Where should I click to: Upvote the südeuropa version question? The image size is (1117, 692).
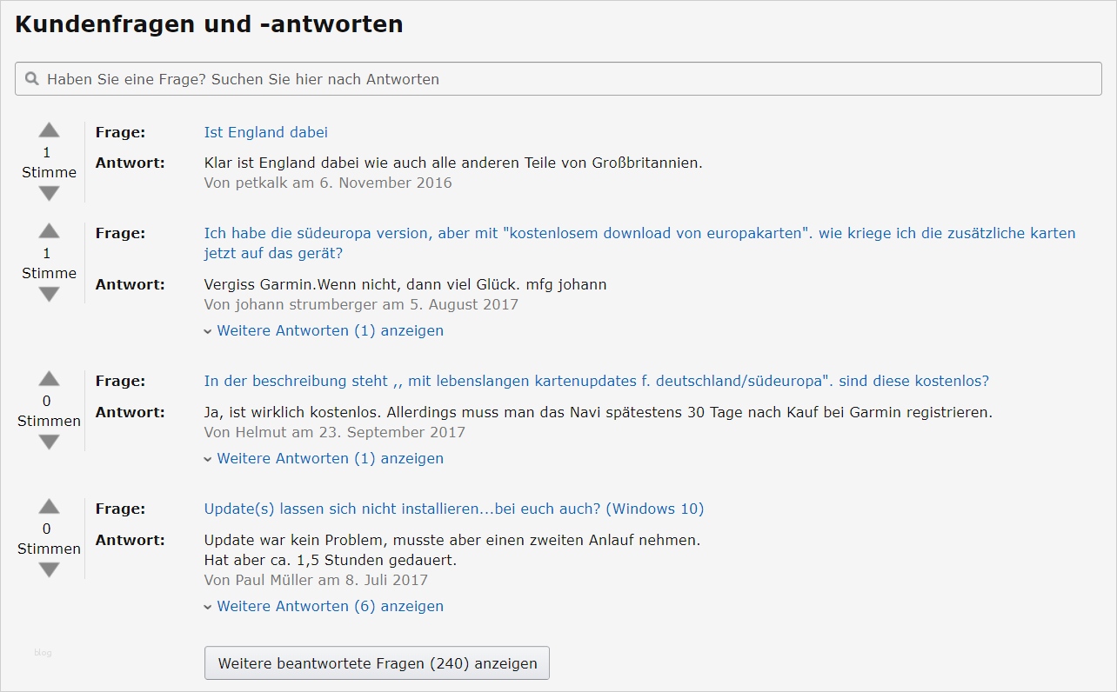49,231
